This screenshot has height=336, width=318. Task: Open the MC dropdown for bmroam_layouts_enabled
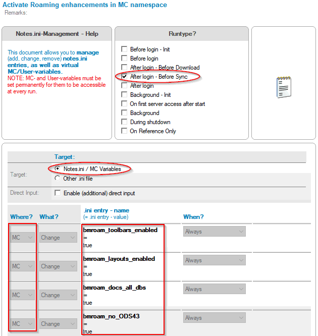point(22,266)
